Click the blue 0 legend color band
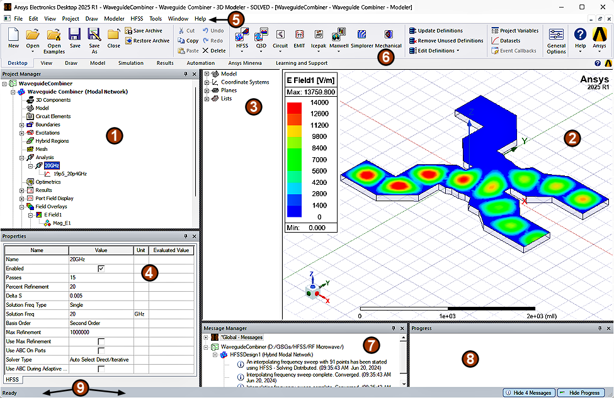 click(294, 211)
